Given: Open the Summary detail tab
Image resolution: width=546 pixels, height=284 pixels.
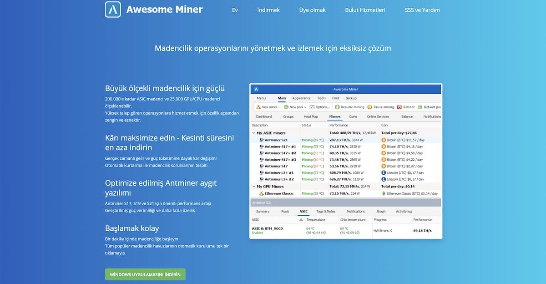Looking at the screenshot, I should pos(263,211).
